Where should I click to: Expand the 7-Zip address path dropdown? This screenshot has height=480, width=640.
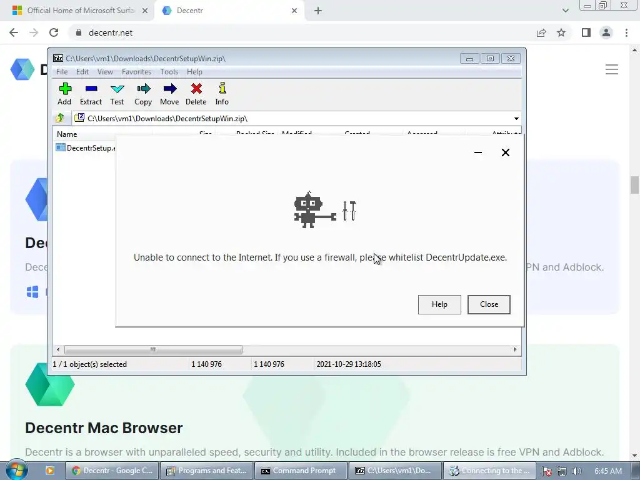516,118
